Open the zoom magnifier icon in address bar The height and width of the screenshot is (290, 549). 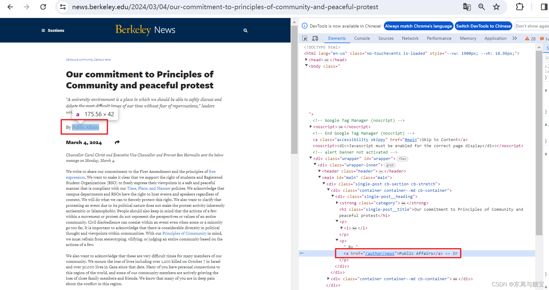coord(482,7)
